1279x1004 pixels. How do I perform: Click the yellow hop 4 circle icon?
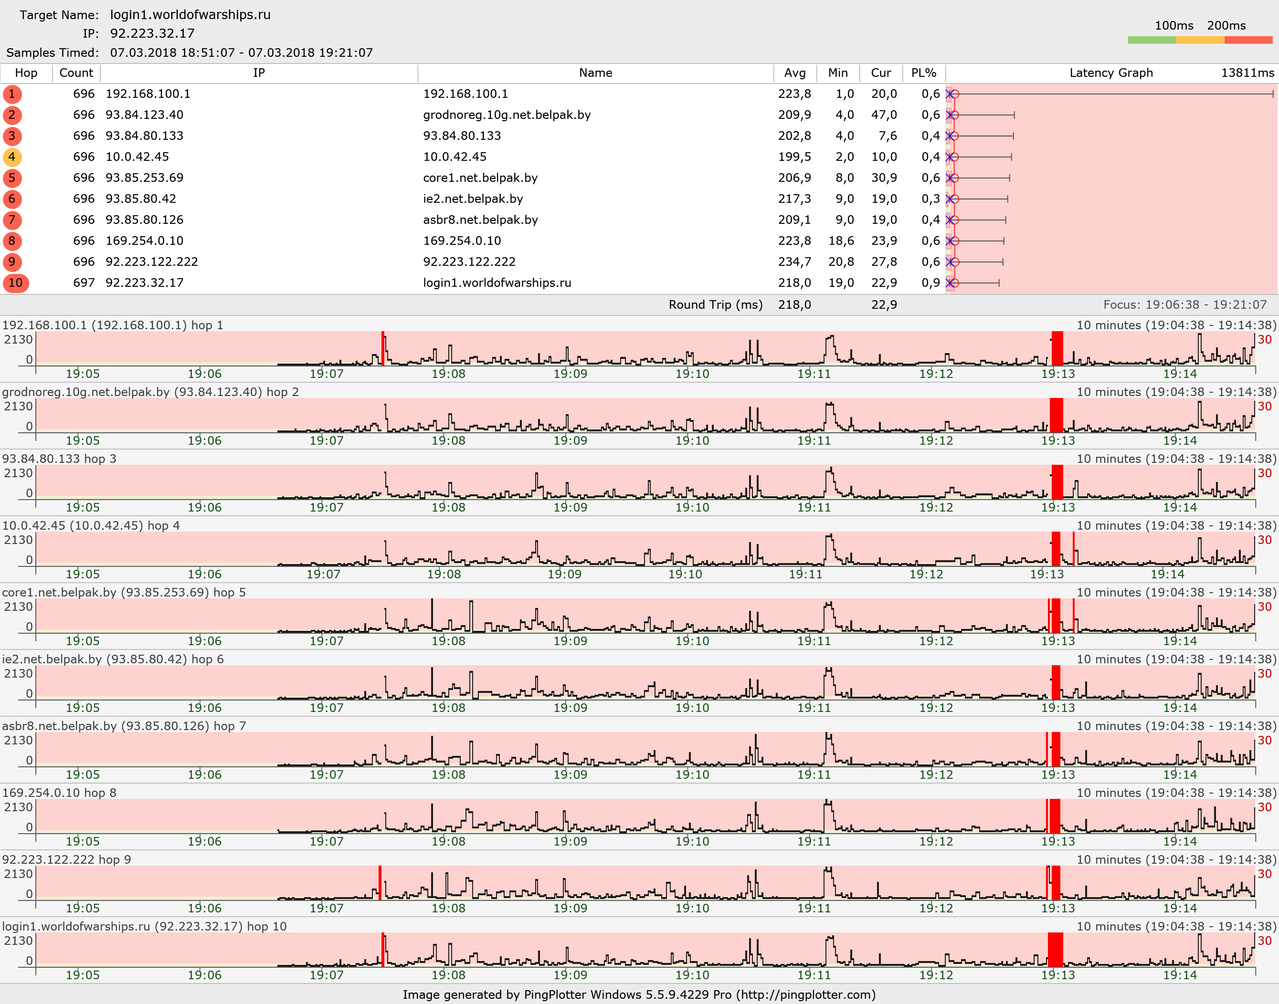point(12,157)
